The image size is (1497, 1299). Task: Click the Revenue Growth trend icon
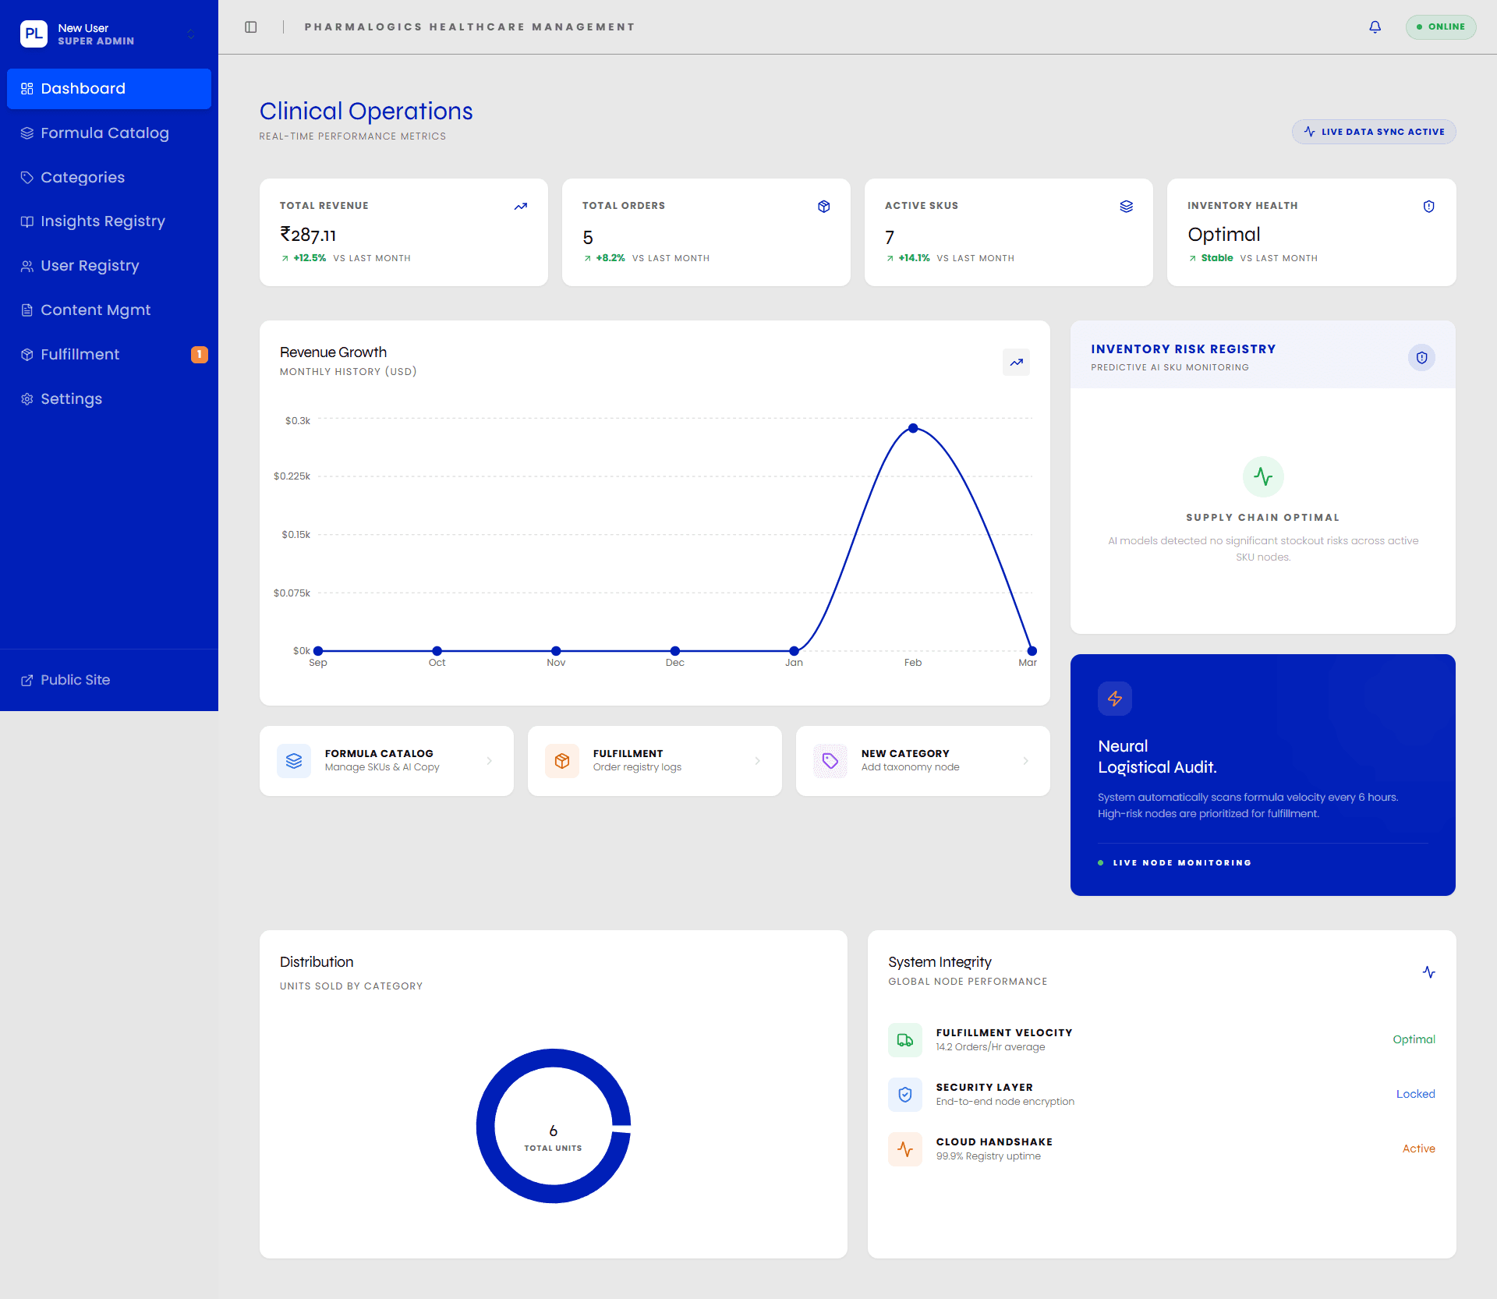[x=1017, y=363]
